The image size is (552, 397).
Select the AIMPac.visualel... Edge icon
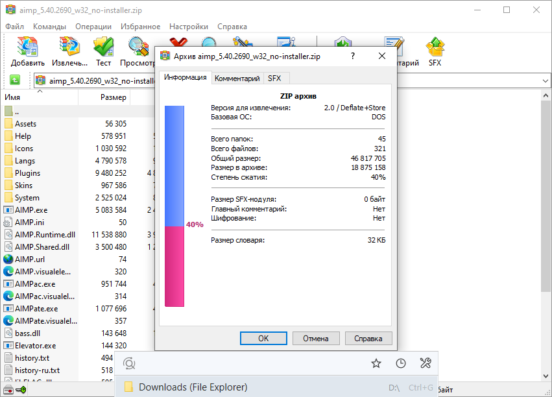pos(8,296)
